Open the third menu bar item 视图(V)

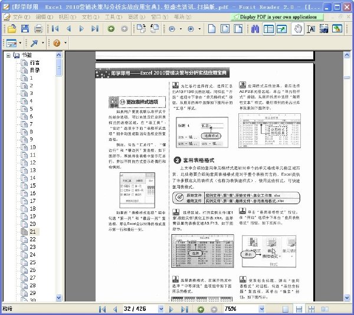(67, 17)
